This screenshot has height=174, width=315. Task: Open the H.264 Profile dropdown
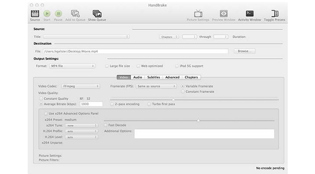pos(81,131)
